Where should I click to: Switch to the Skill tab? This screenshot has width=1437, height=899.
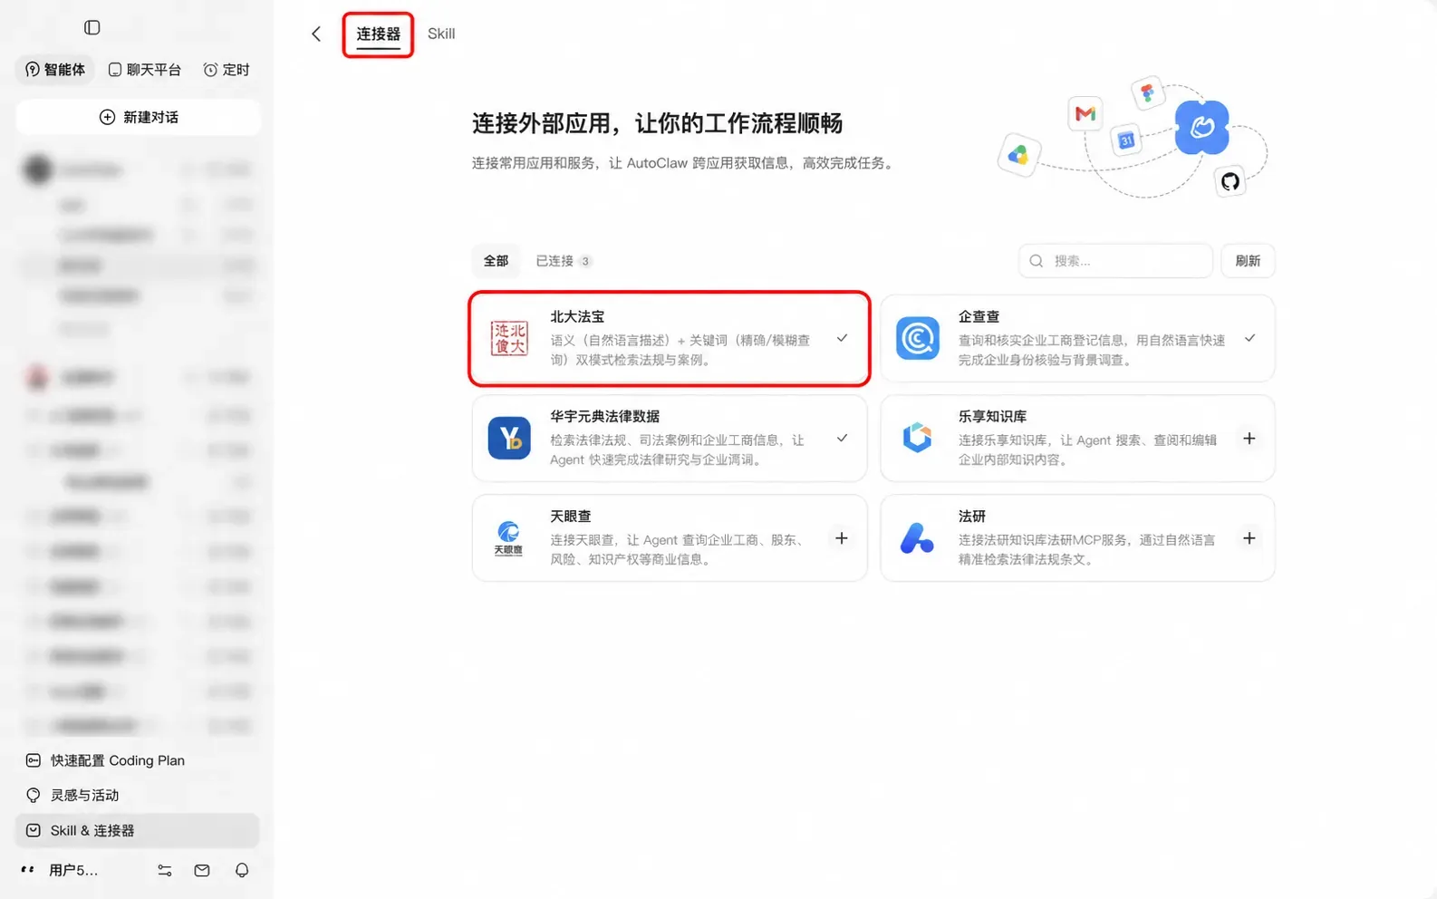[441, 34]
